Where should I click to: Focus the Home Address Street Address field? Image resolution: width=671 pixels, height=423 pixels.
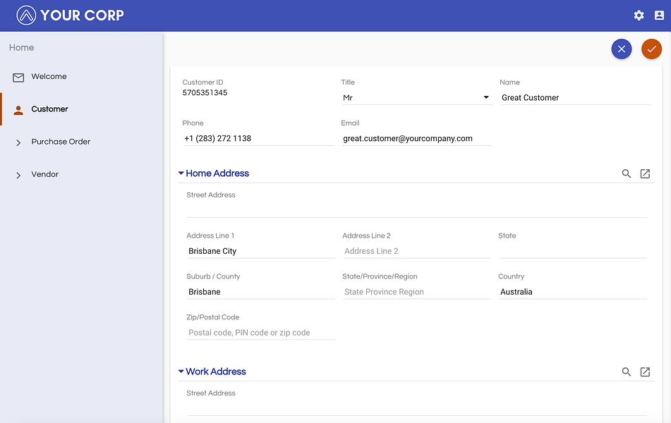[x=417, y=209]
